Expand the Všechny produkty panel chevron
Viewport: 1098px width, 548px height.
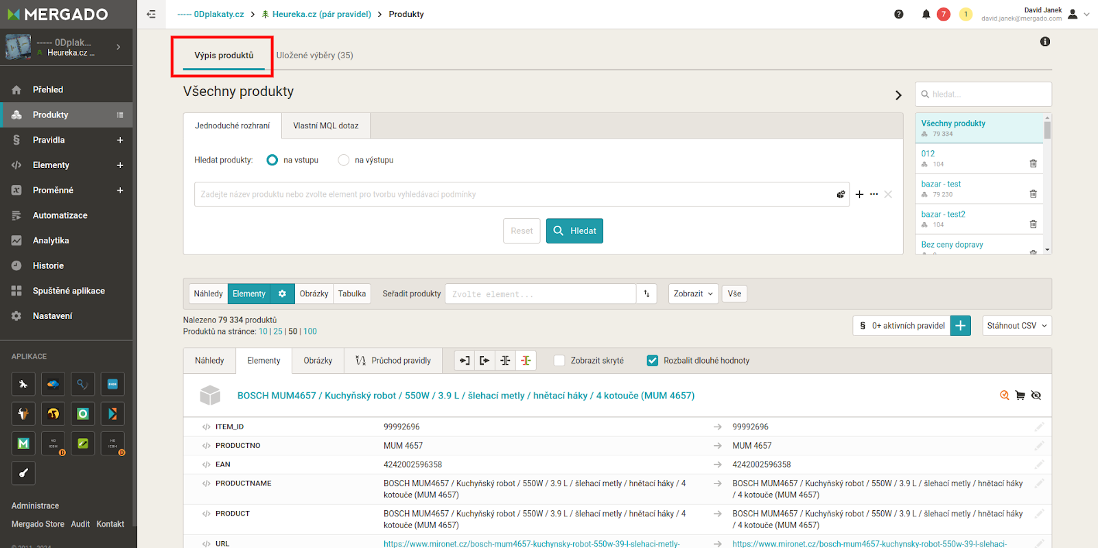tap(898, 95)
